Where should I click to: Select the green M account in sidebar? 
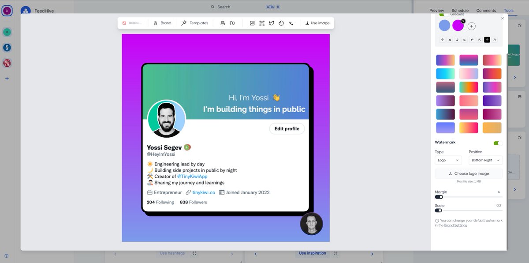tap(7, 32)
